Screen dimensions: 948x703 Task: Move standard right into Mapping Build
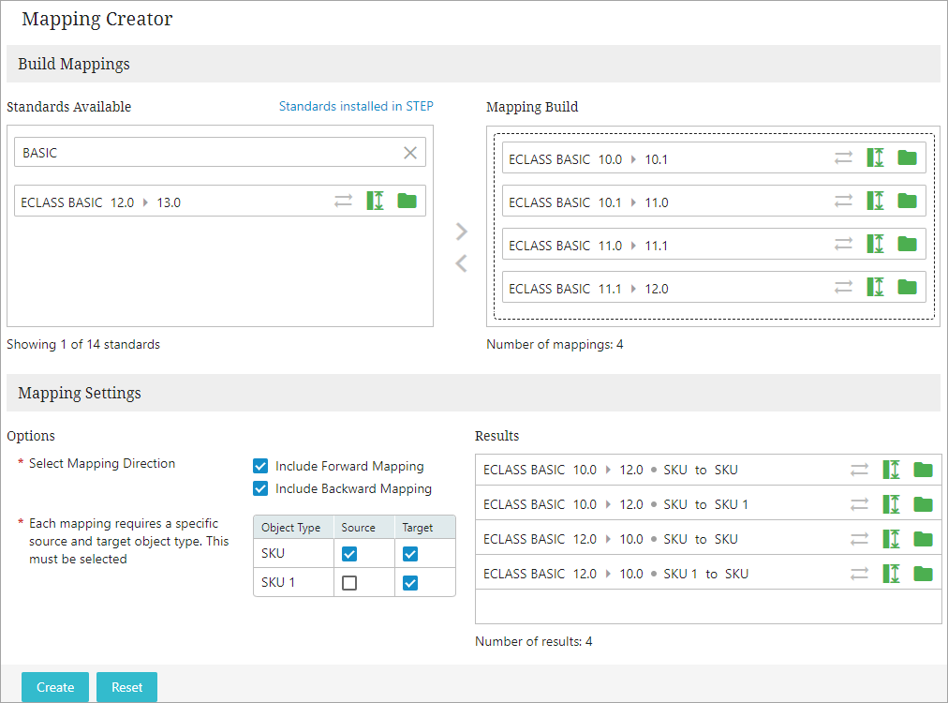461,232
